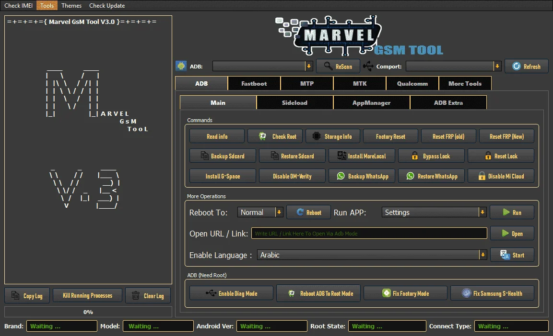Click the green Run play icon

506,212
